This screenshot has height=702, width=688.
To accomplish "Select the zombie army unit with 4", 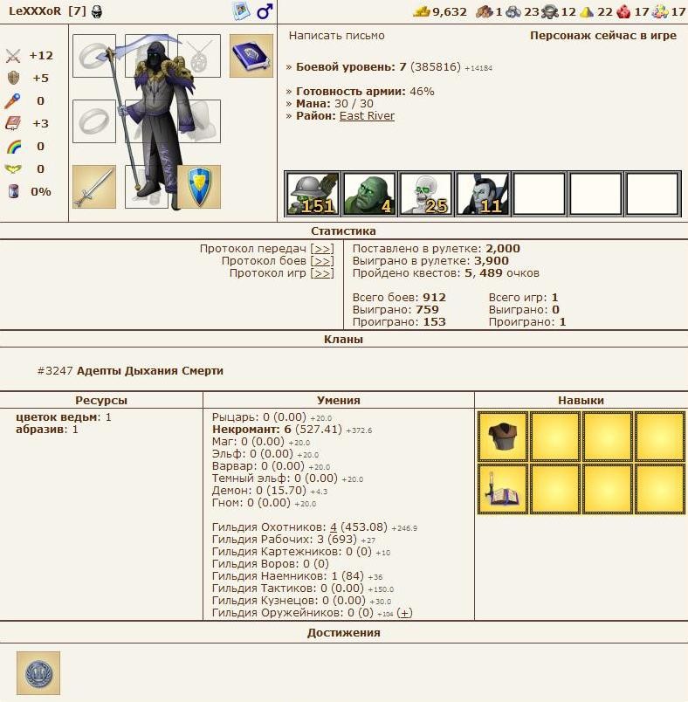I will (x=369, y=194).
